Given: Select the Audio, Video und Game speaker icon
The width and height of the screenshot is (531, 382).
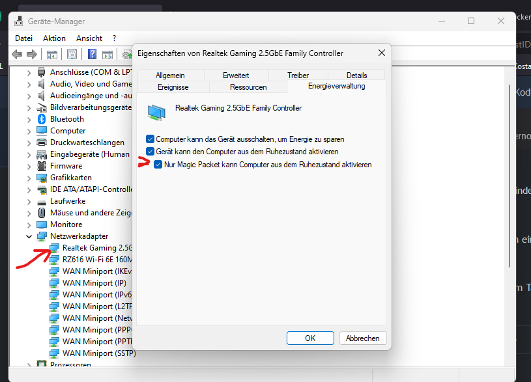Looking at the screenshot, I should tap(41, 84).
